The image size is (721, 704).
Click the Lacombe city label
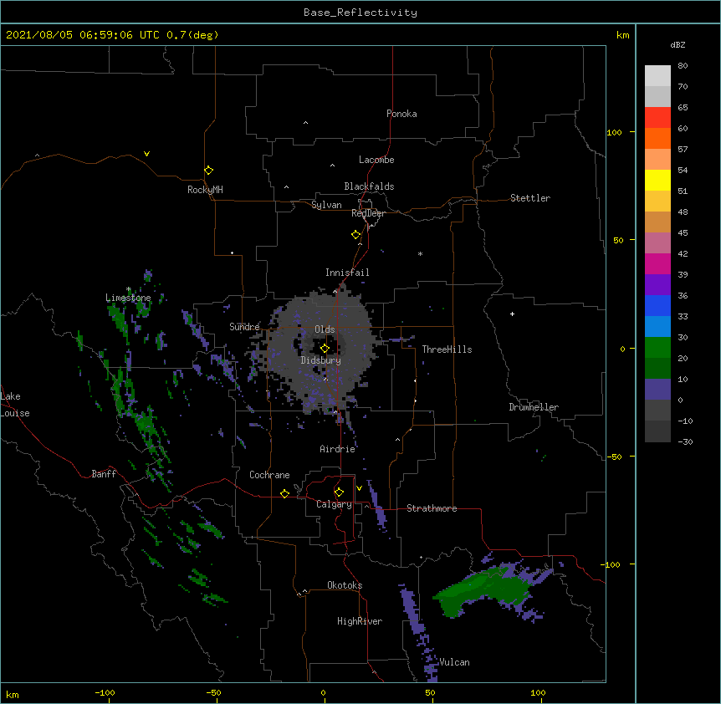[376, 160]
